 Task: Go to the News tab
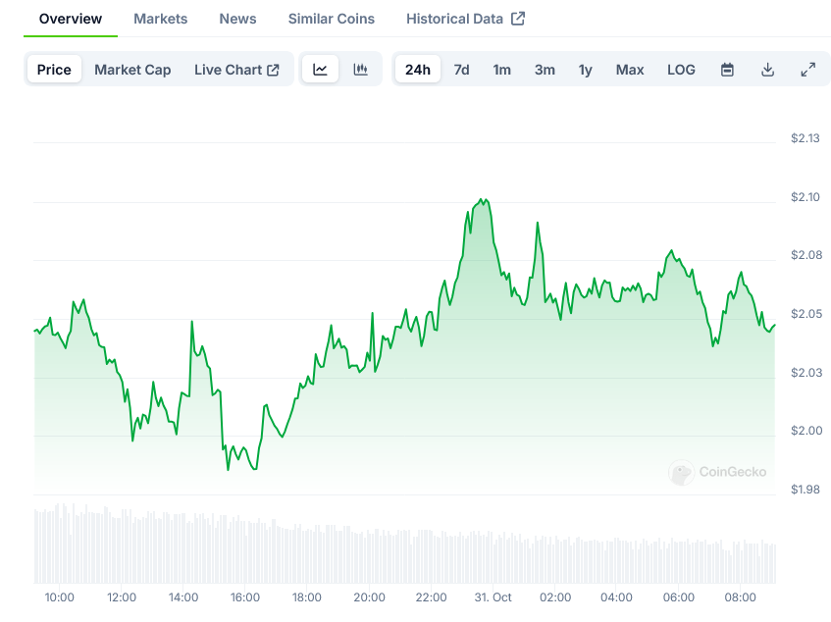point(237,19)
